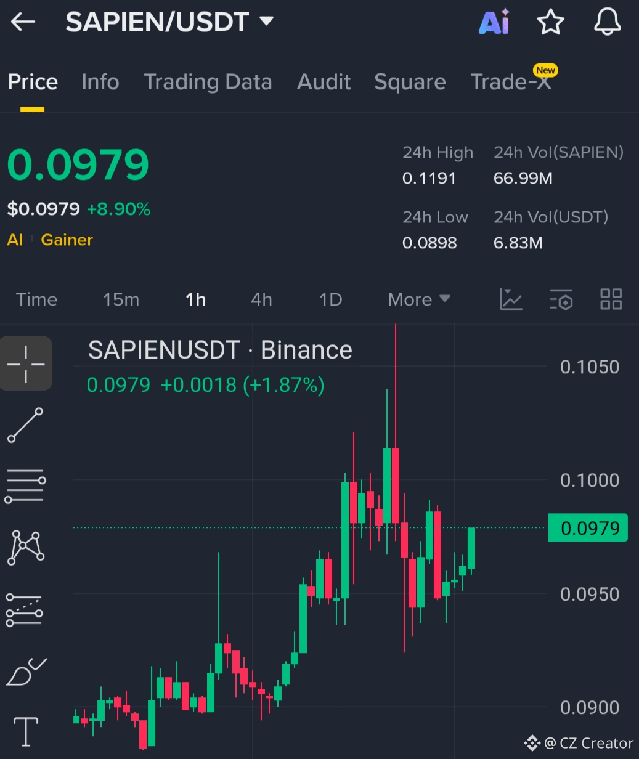Screen dimensions: 639x759
Task: Select the price range projection tool
Action: (24, 610)
